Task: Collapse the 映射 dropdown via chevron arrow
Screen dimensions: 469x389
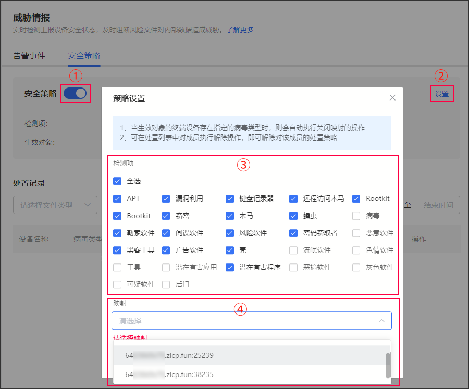Action: [381, 321]
